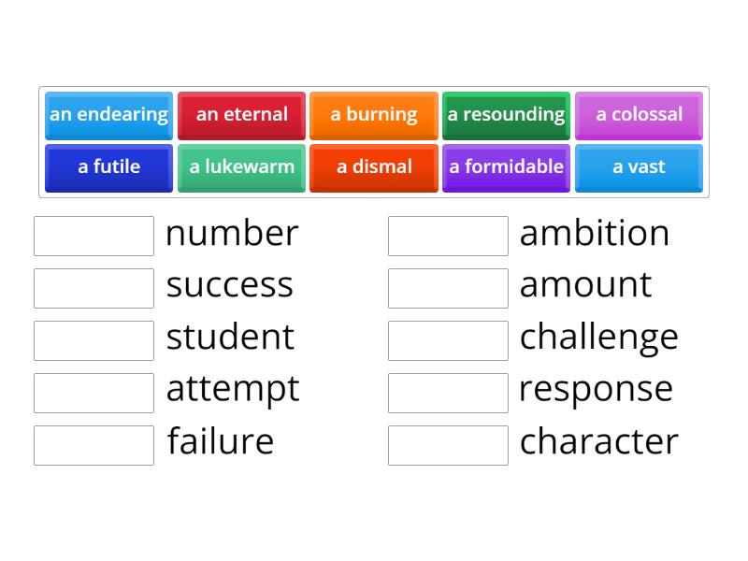748x561 pixels.
Task: Select the "a futile" word tile
Action: [x=108, y=167]
